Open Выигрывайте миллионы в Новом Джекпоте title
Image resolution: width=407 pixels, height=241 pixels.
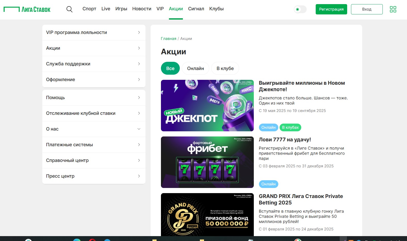point(302,86)
